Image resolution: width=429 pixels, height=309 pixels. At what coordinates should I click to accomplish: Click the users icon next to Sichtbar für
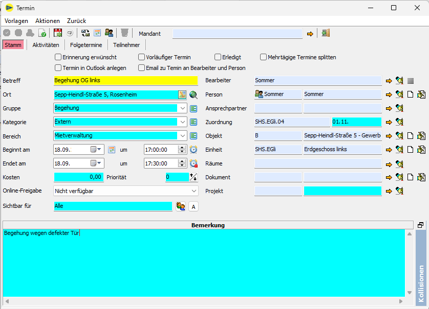coord(180,206)
